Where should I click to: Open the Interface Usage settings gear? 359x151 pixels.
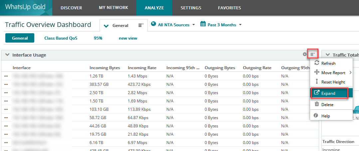pyautogui.click(x=304, y=55)
